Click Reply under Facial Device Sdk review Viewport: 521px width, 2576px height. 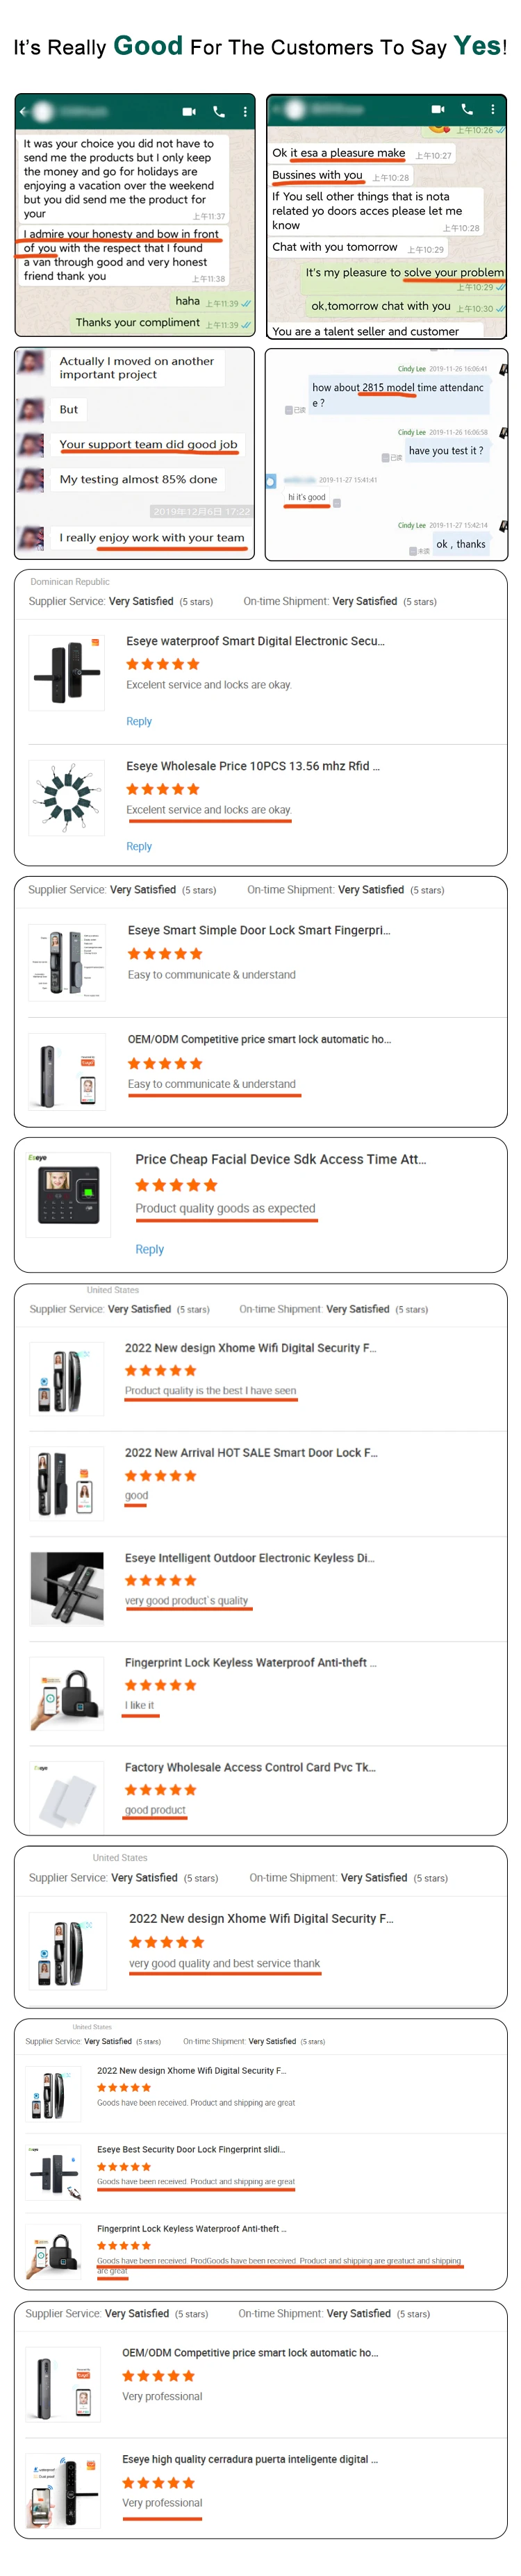pyautogui.click(x=149, y=1249)
